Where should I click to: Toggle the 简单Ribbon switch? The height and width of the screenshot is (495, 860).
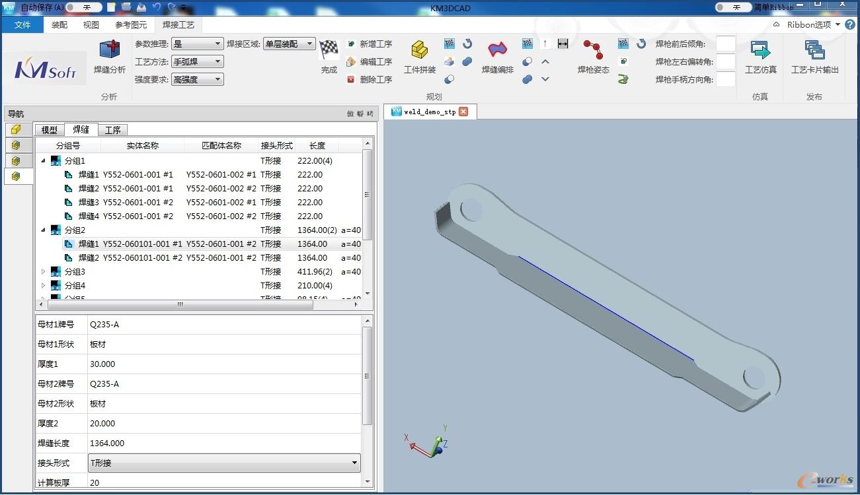point(734,7)
